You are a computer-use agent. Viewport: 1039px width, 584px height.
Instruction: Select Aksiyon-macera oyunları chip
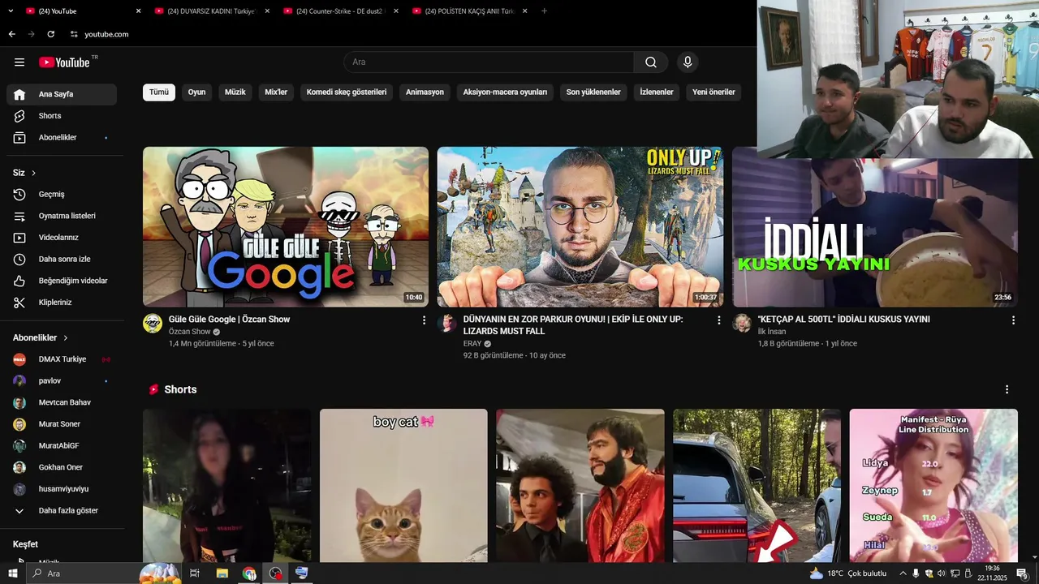505,92
